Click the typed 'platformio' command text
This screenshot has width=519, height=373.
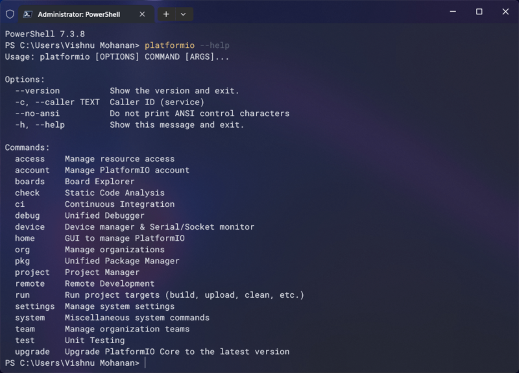coord(169,45)
